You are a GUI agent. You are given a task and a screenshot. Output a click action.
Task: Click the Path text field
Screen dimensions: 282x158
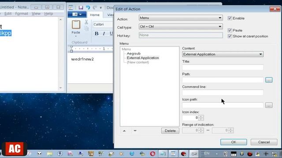coord(223,80)
